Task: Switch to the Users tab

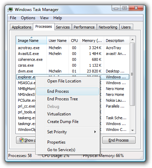Action: point(126,27)
